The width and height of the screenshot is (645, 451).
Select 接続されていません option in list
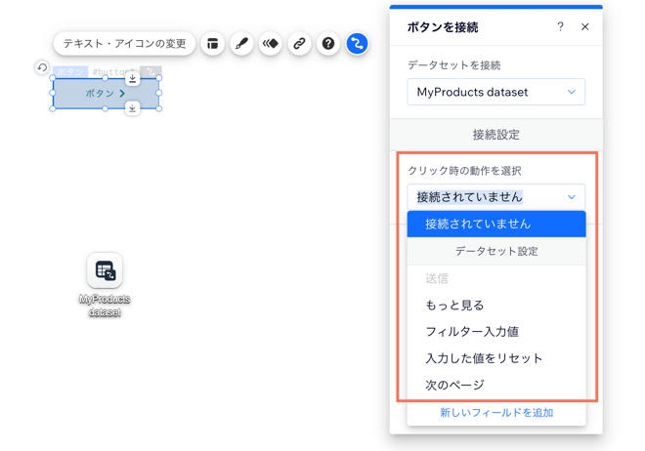tap(496, 224)
